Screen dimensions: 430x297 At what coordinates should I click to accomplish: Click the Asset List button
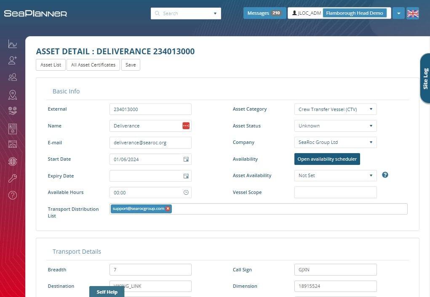51,65
